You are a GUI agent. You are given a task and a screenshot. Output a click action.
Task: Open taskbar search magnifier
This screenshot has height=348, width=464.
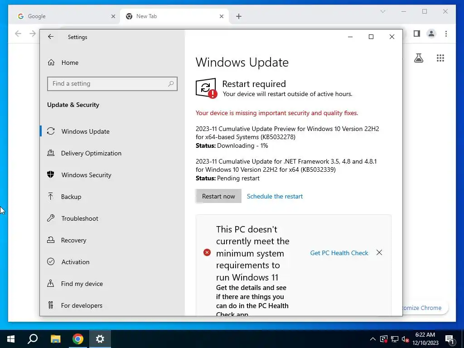click(33, 339)
